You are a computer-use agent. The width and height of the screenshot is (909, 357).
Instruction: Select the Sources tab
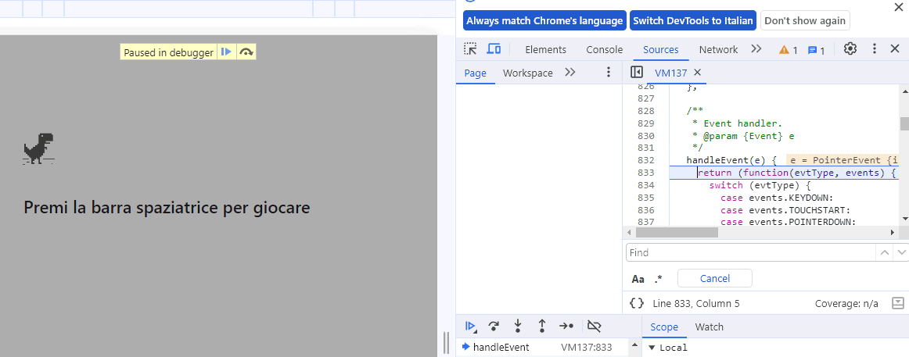coord(660,50)
